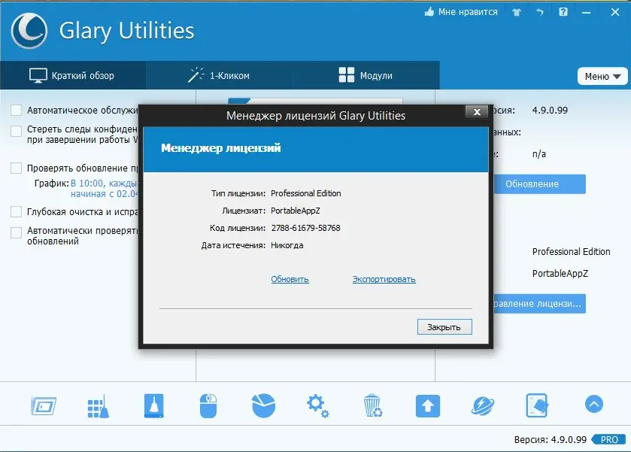The image size is (631, 452).
Task: Click version value 4.9.0.99 in right panel
Action: (550, 111)
